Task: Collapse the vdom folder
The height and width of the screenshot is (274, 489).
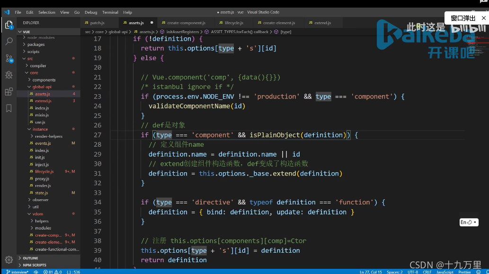Action: click(48, 214)
